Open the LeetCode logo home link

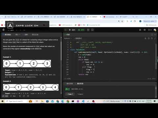[x=4, y=30]
